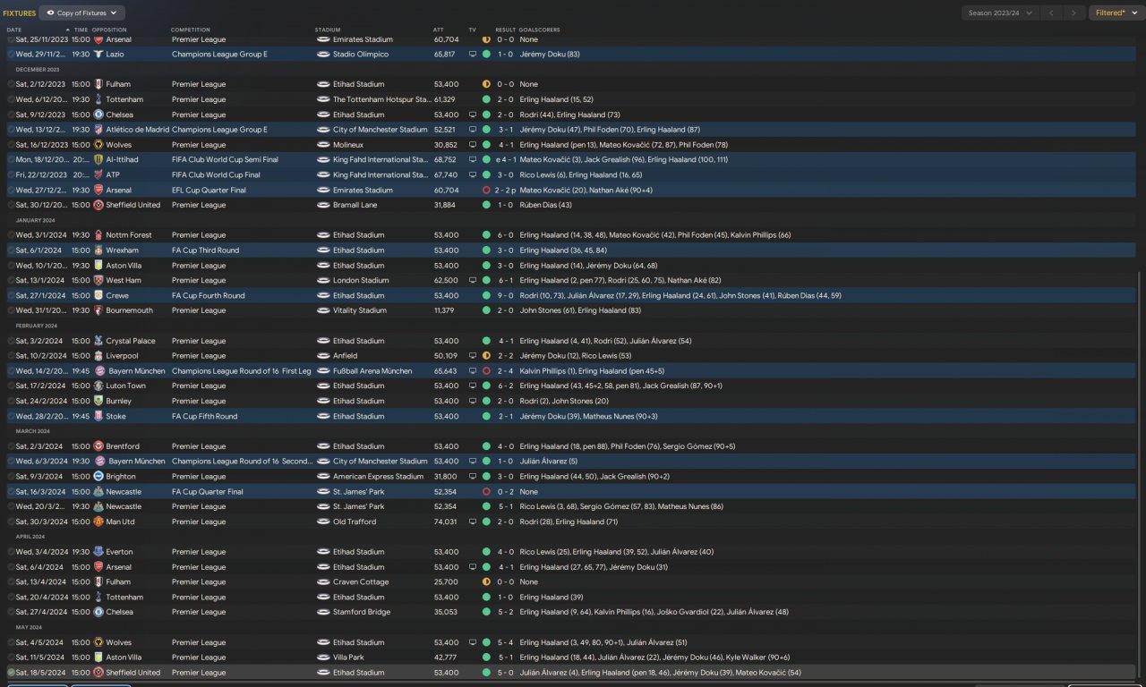Click TV icon on Liverpool fixture row
This screenshot has width=1146, height=687.
coord(473,356)
